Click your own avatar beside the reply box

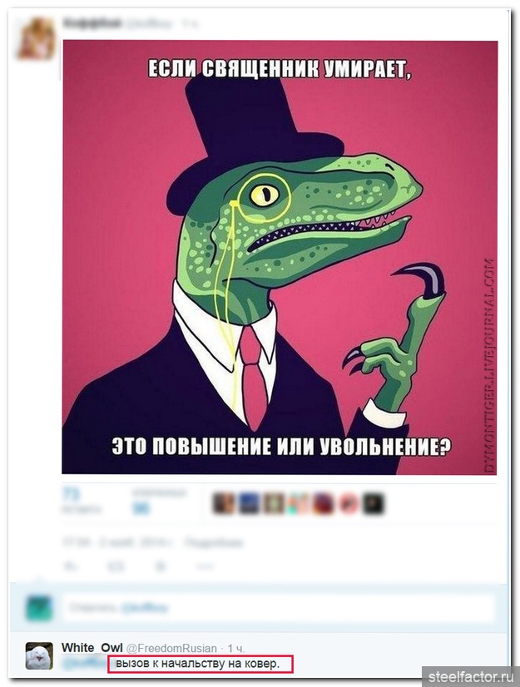coord(39,608)
